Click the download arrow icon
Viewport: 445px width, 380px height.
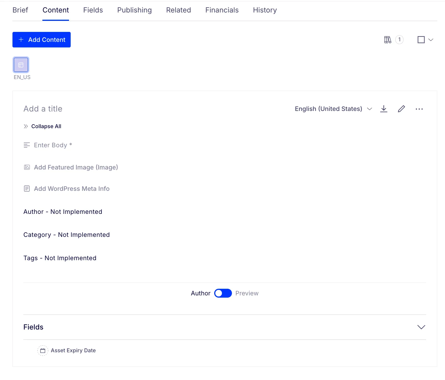(x=384, y=109)
